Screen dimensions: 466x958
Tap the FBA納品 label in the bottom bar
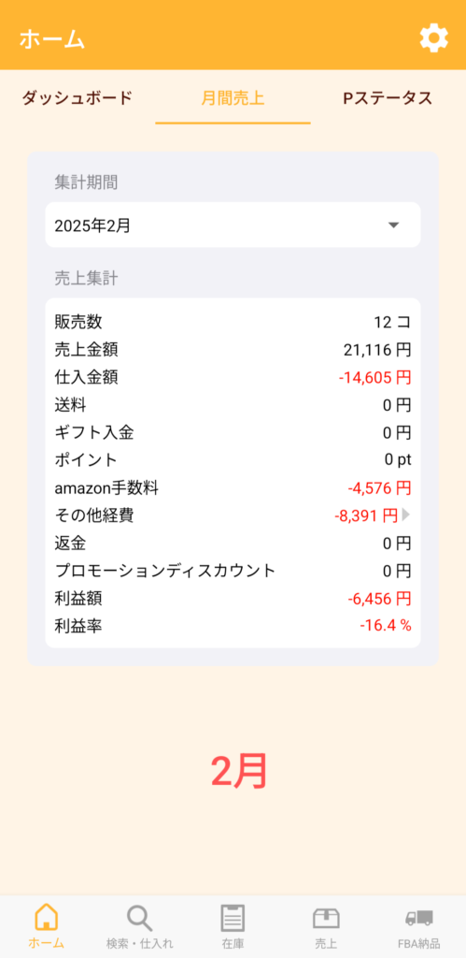point(419,943)
